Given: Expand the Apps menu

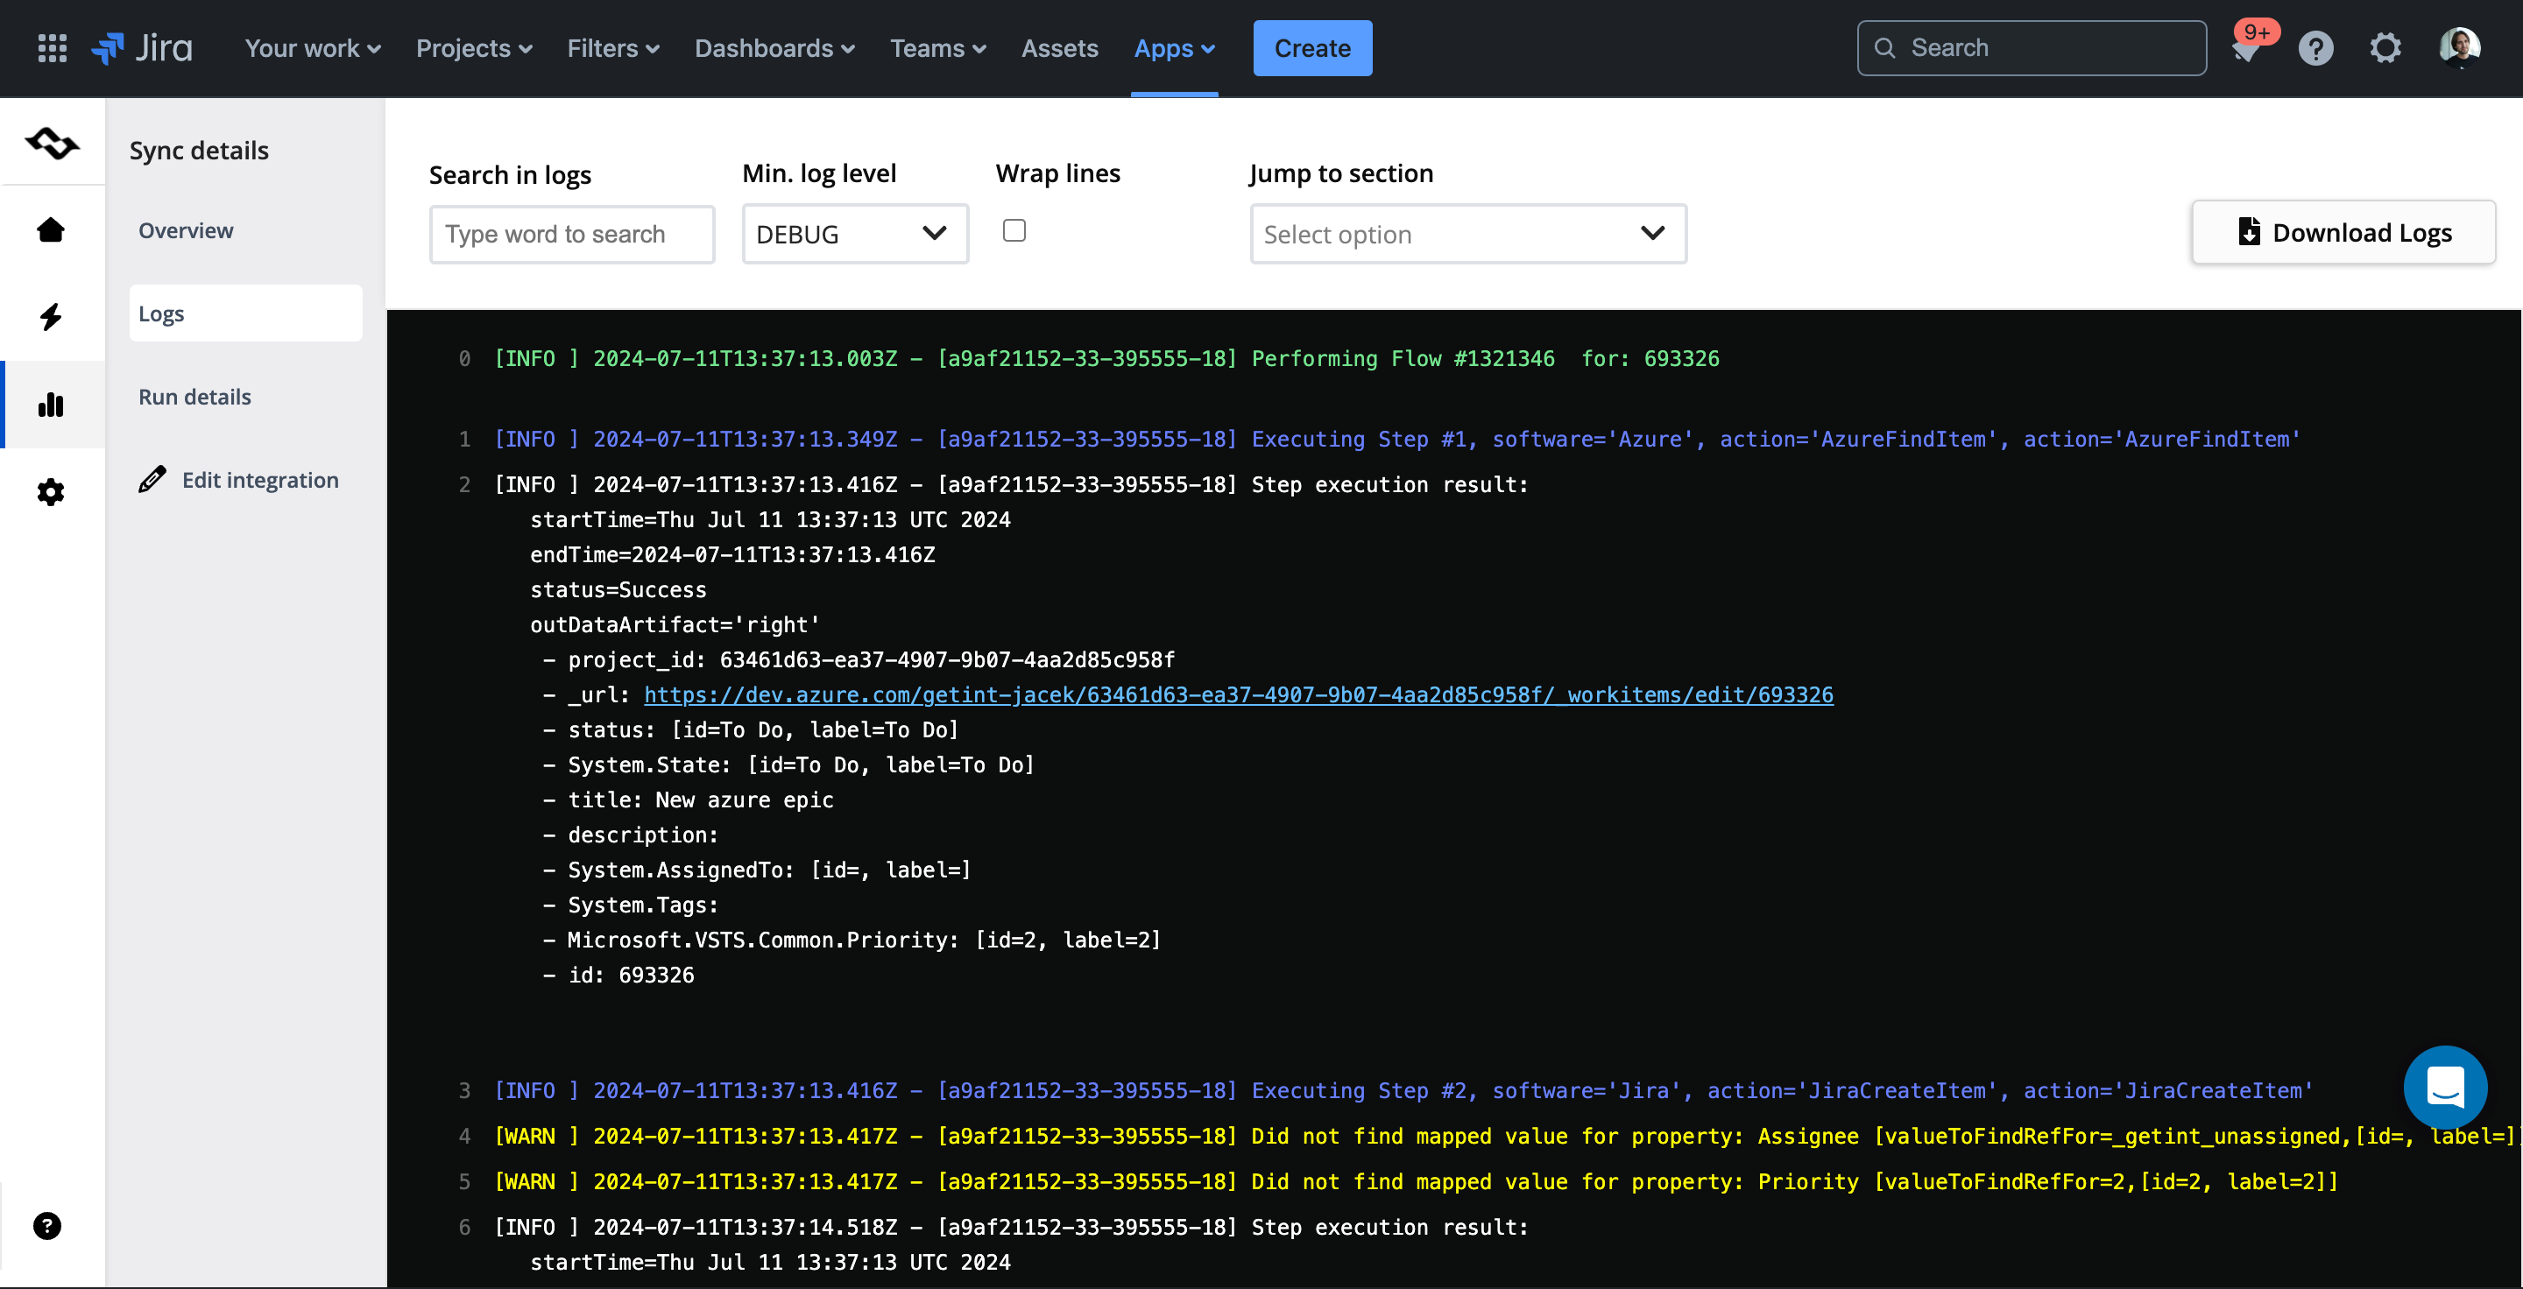Looking at the screenshot, I should point(1174,48).
